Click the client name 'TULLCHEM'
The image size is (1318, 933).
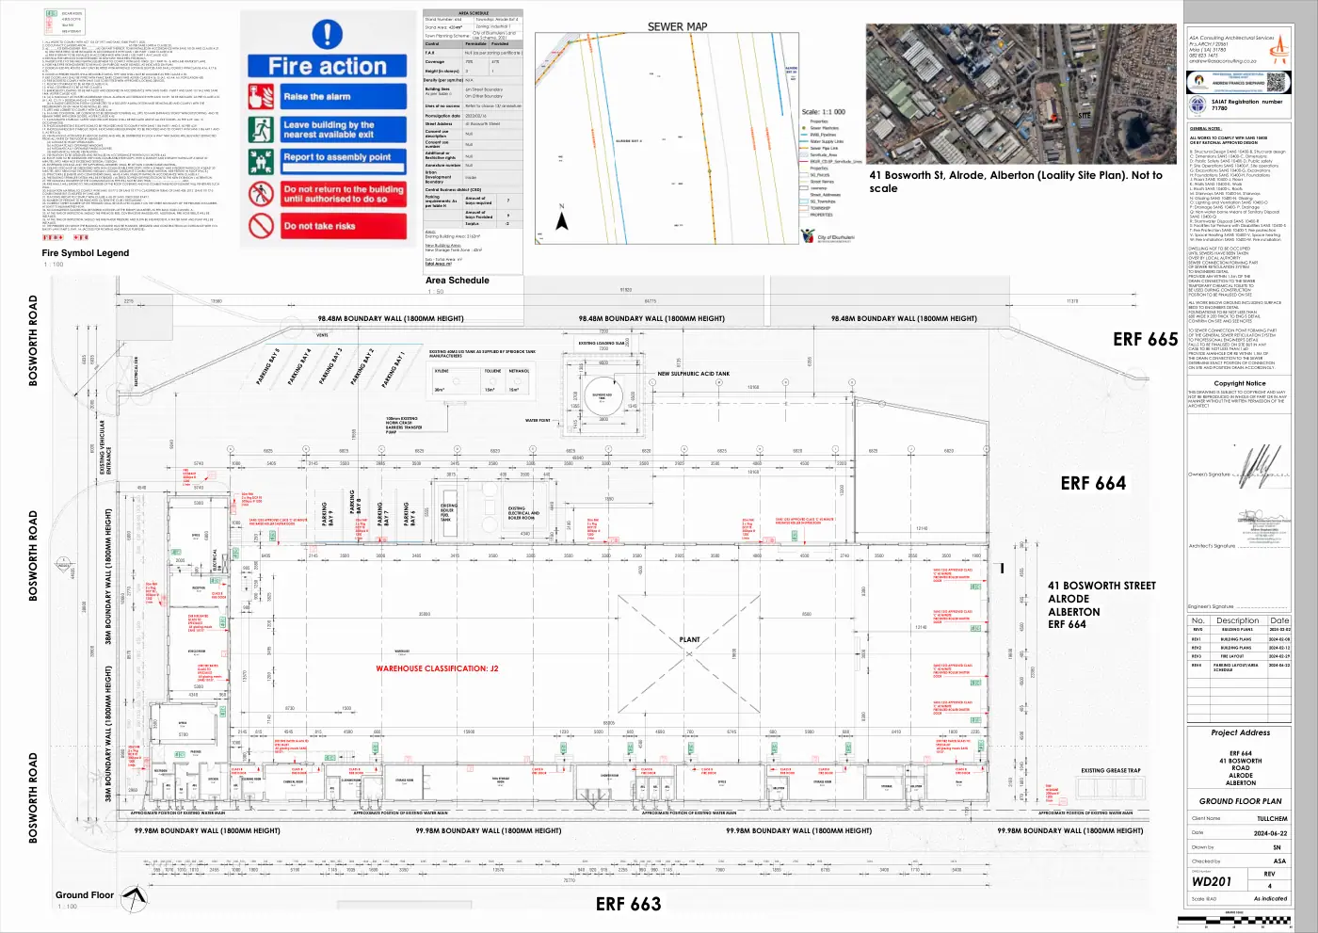tap(1272, 819)
